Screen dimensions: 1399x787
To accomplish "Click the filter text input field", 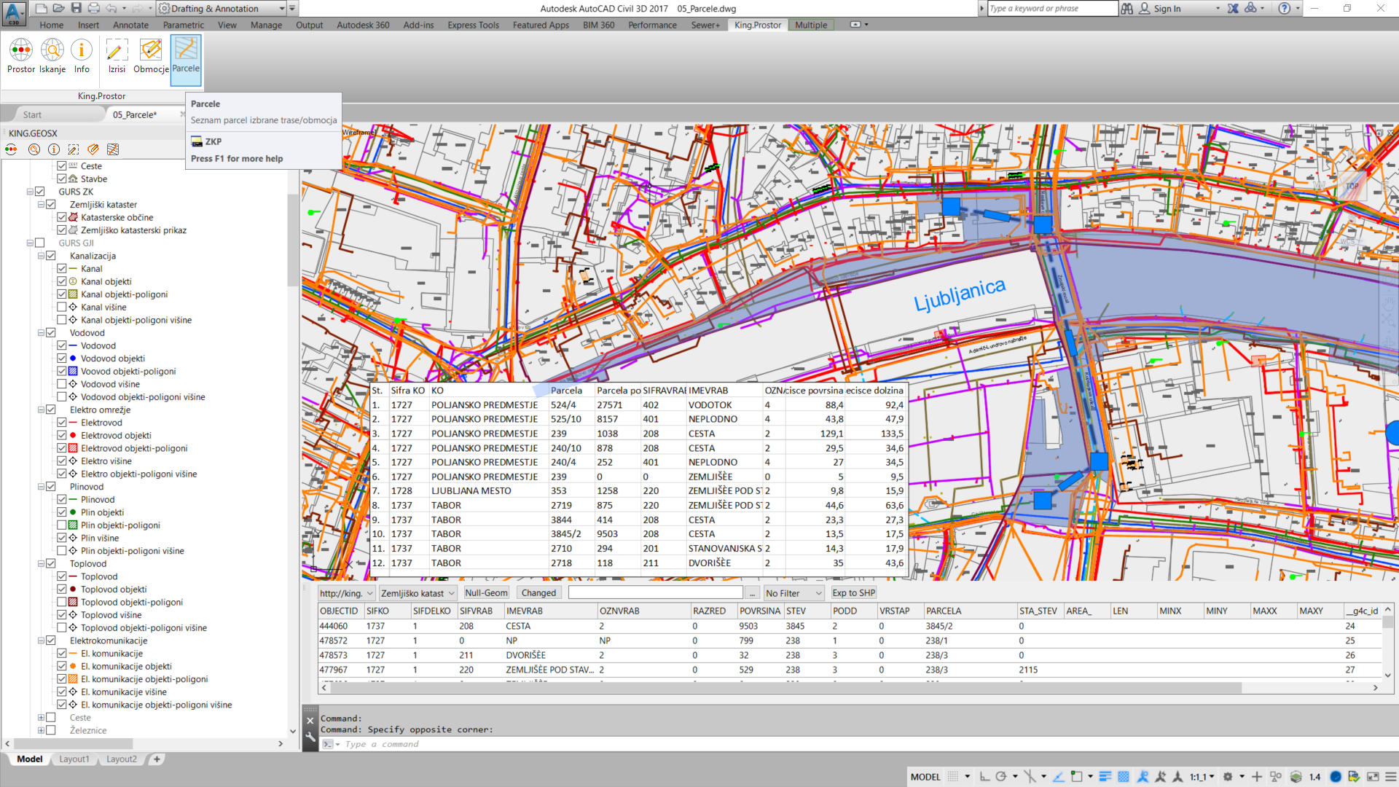I will [655, 593].
